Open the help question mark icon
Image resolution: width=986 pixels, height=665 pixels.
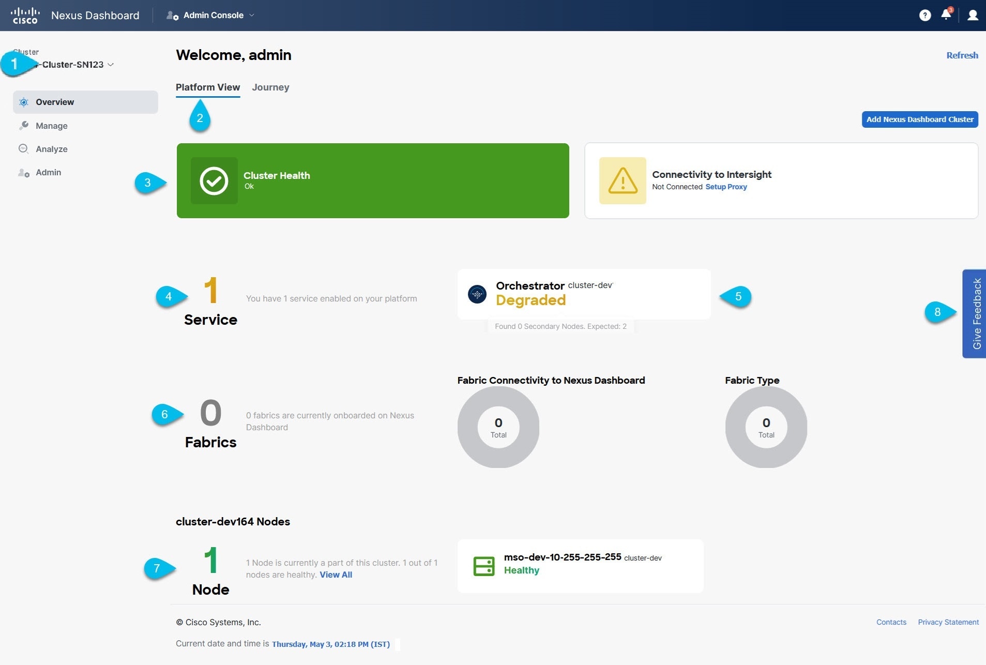925,16
